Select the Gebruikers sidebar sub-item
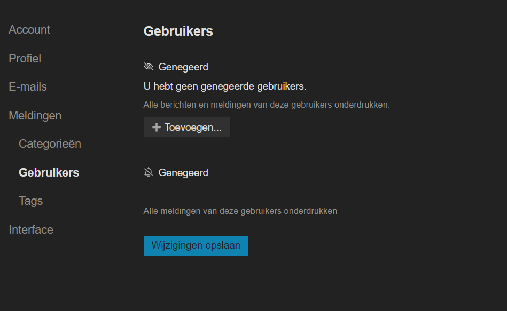The height and width of the screenshot is (311, 507). pyautogui.click(x=49, y=172)
